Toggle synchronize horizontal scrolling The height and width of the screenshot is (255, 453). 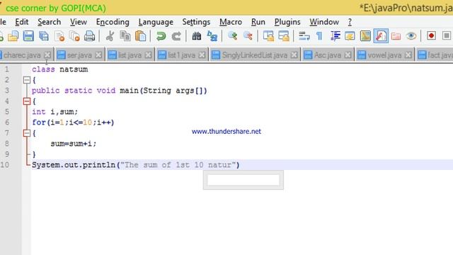284,36
